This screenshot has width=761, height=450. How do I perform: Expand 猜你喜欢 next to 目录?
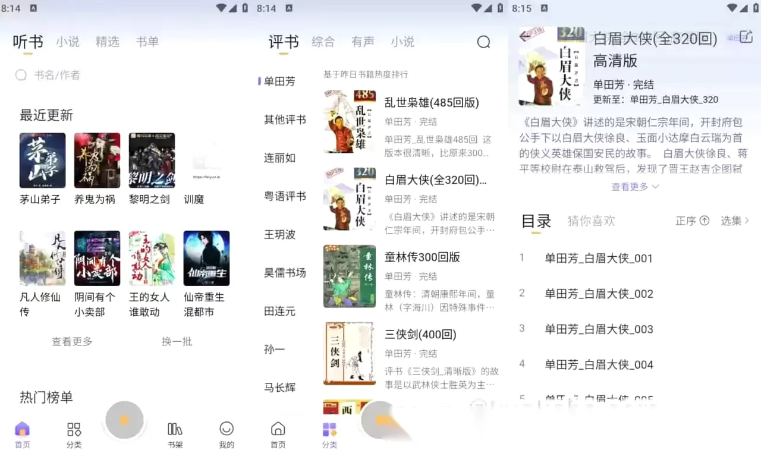click(x=591, y=221)
